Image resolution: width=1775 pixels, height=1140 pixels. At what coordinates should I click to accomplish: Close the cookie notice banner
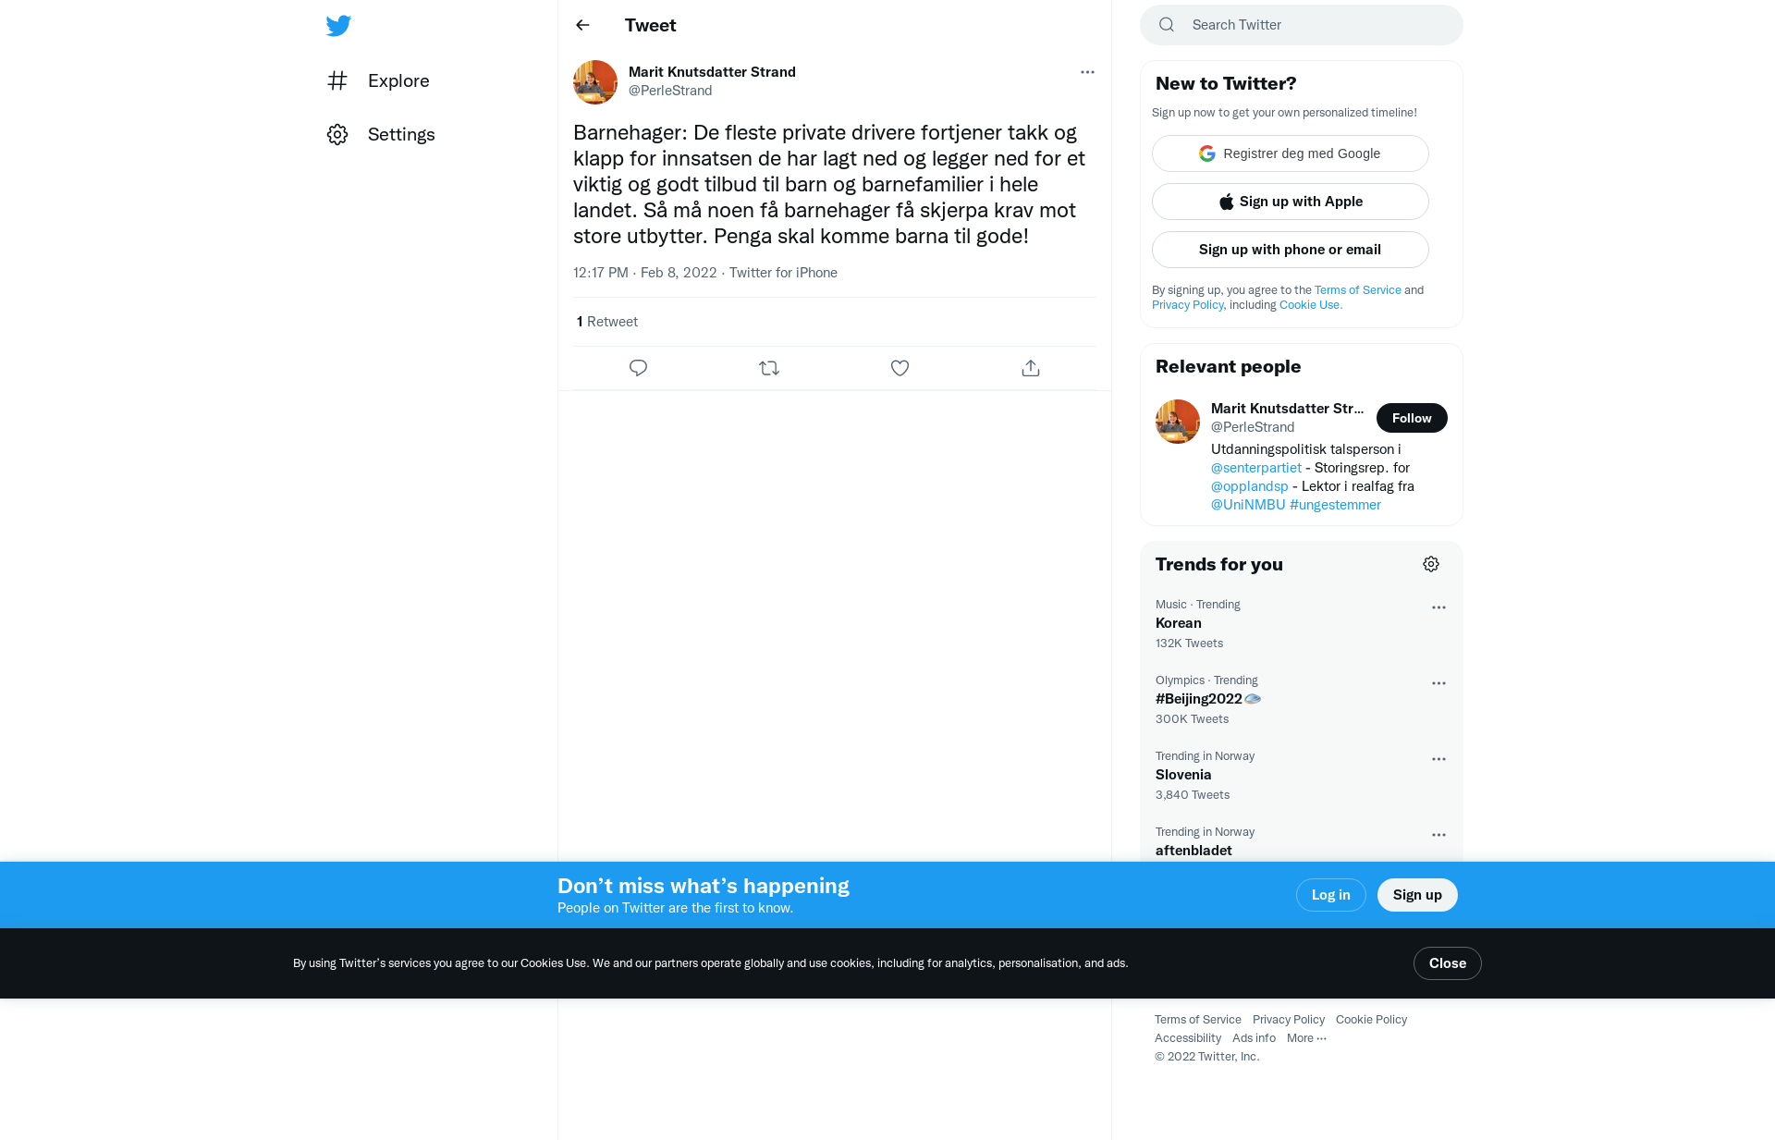click(1447, 963)
